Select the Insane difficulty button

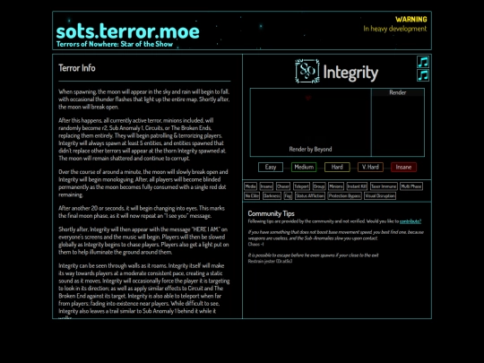403,167
